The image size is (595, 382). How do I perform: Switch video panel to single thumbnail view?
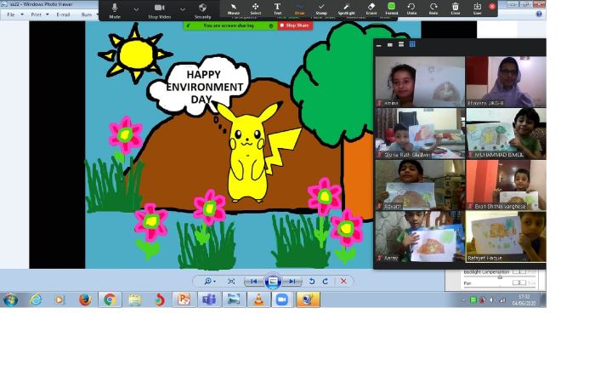(389, 45)
